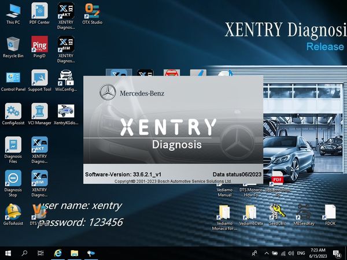Open Vediamo How To PDF
Image resolution: width=347 pixels, height=260 pixels.
click(x=277, y=185)
